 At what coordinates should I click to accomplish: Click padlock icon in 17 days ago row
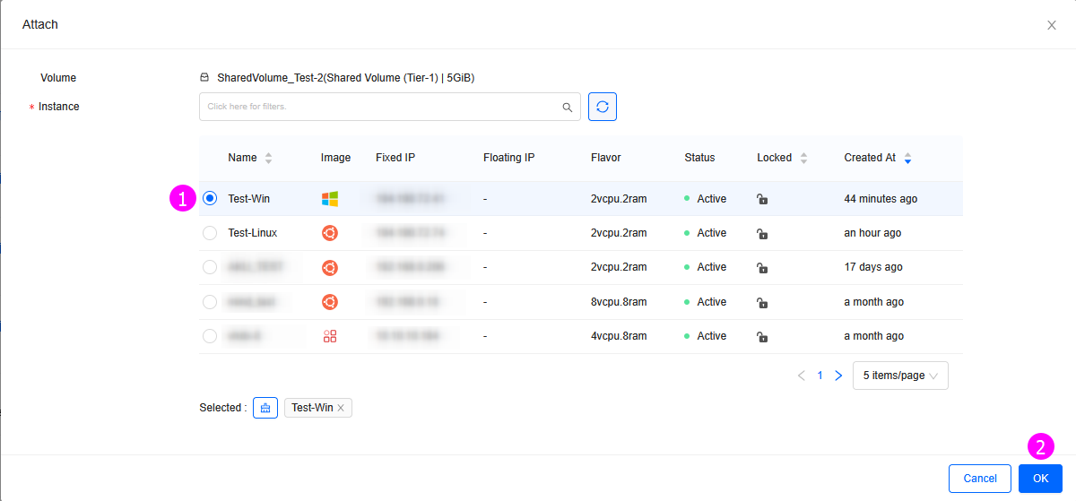pos(761,267)
